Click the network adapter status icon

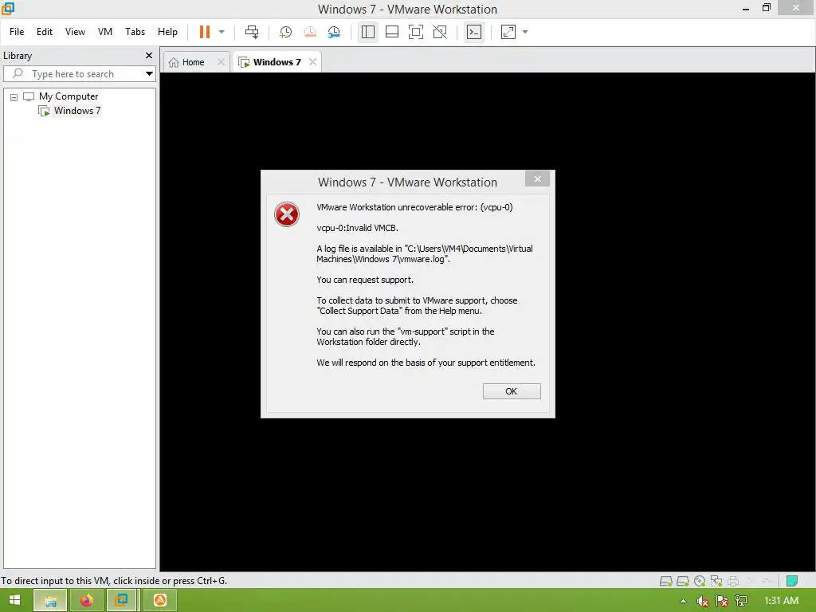pyautogui.click(x=716, y=581)
